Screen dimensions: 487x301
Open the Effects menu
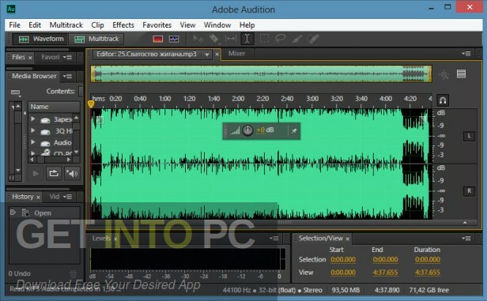tap(123, 25)
